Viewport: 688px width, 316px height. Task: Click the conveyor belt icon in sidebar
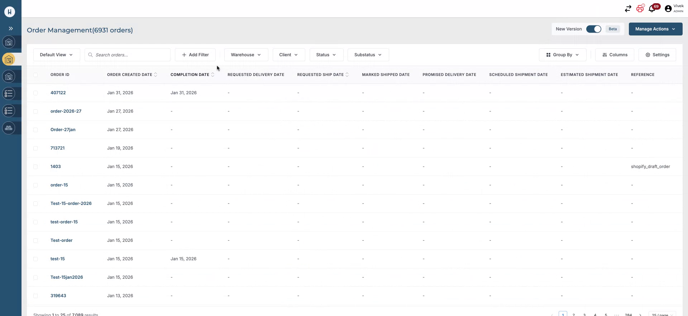pyautogui.click(x=9, y=128)
